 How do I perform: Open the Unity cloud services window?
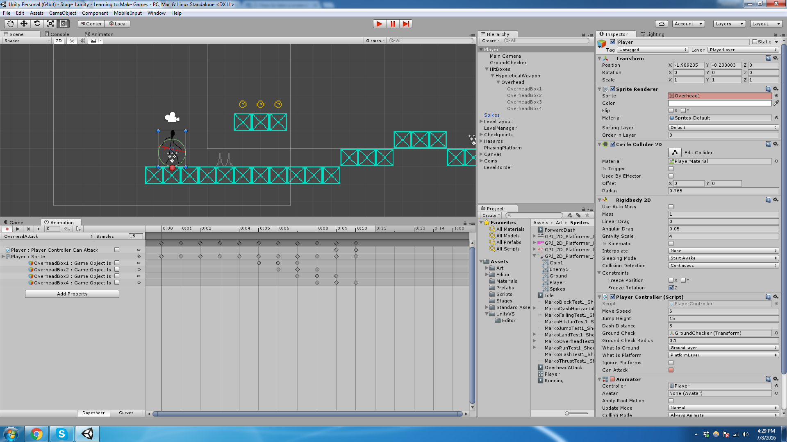[661, 23]
